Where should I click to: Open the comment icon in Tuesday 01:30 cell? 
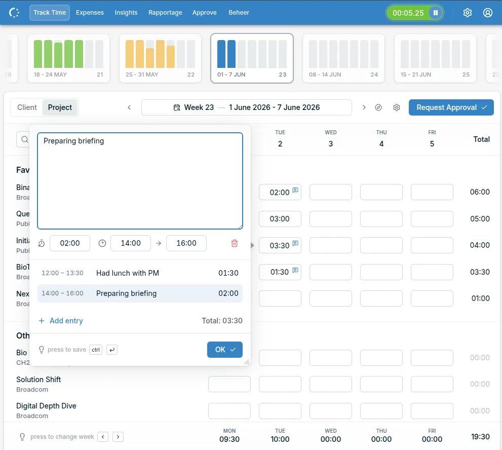click(x=295, y=270)
